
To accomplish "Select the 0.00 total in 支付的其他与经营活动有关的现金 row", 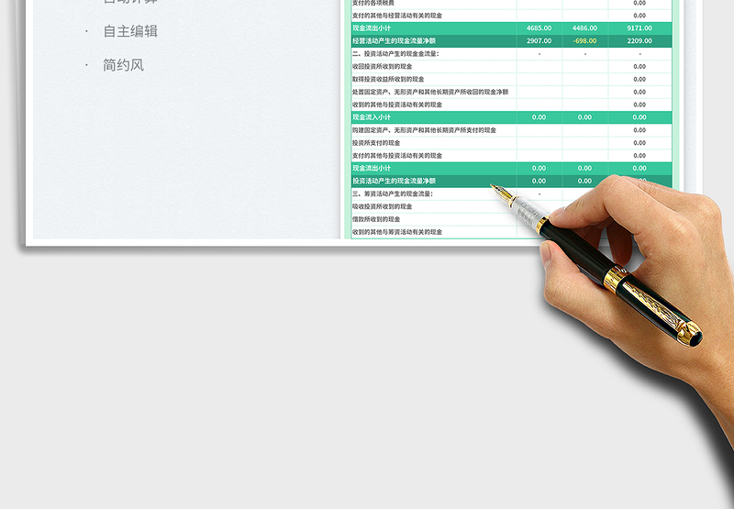I will (639, 16).
